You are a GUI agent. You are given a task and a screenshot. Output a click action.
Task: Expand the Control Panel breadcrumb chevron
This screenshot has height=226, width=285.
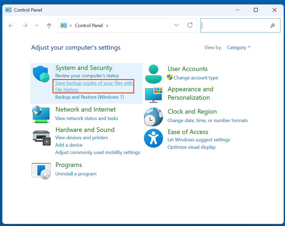[107, 26]
